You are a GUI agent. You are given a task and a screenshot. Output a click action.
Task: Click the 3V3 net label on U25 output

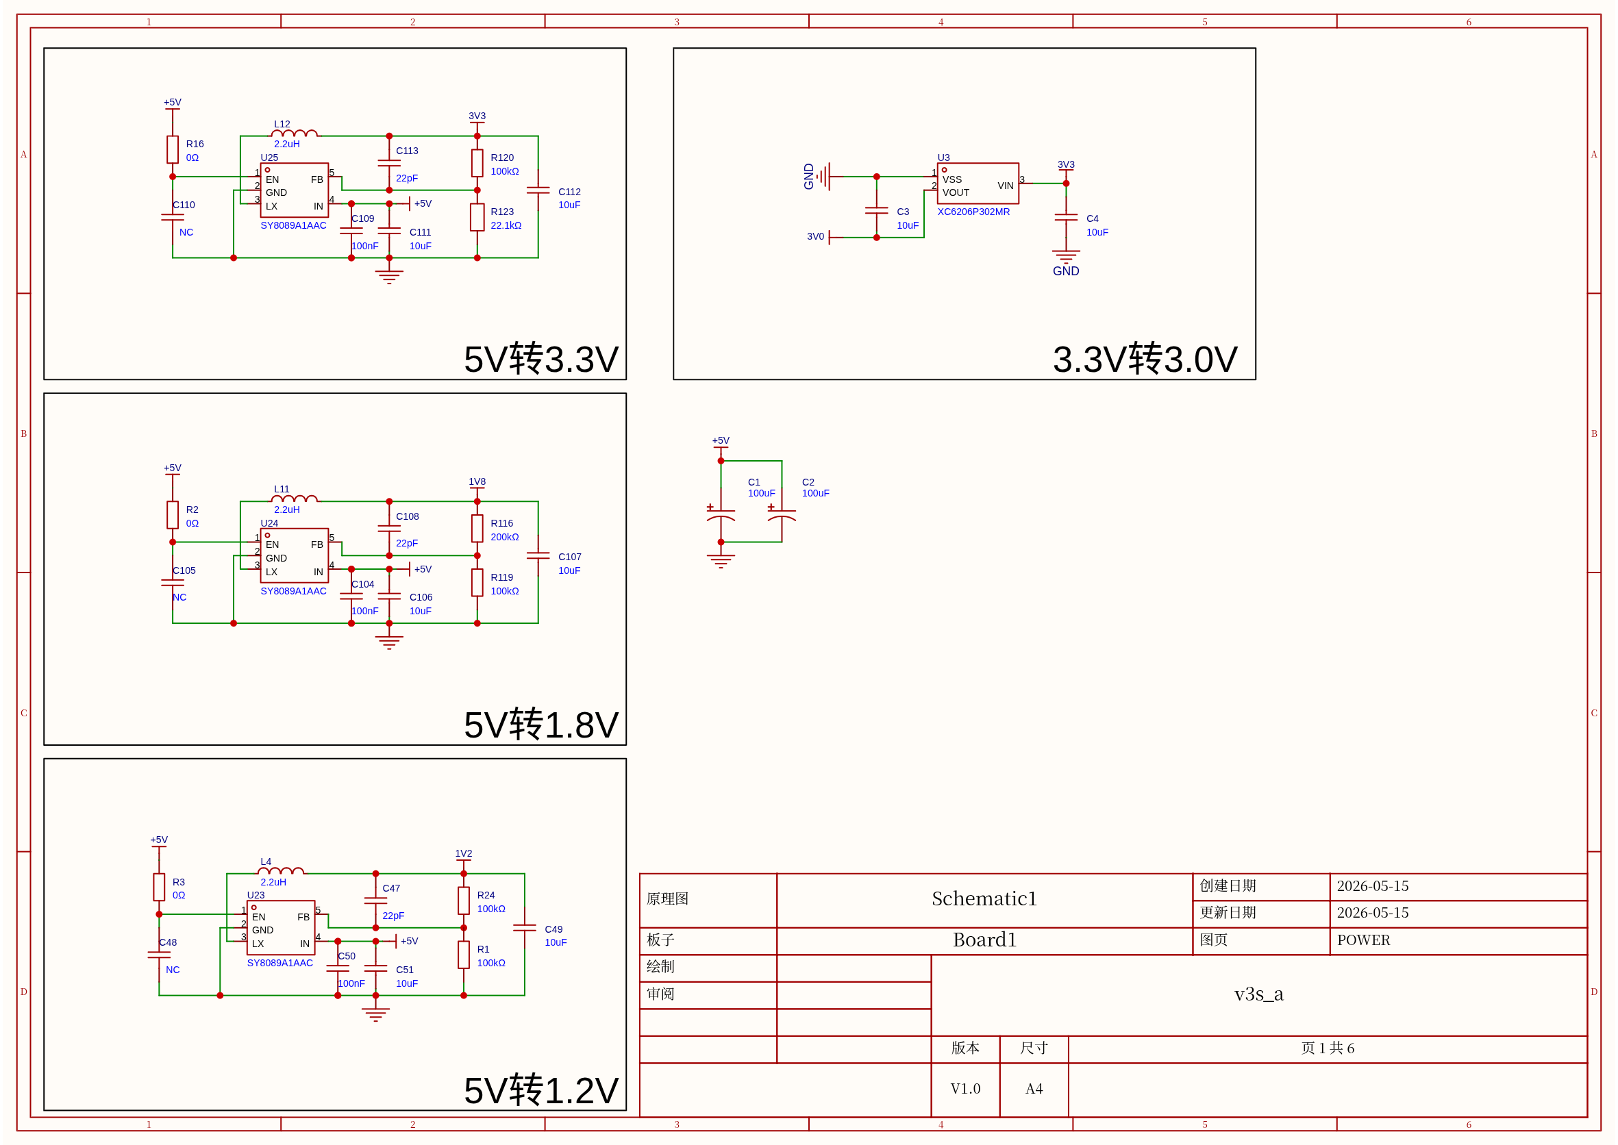477,116
